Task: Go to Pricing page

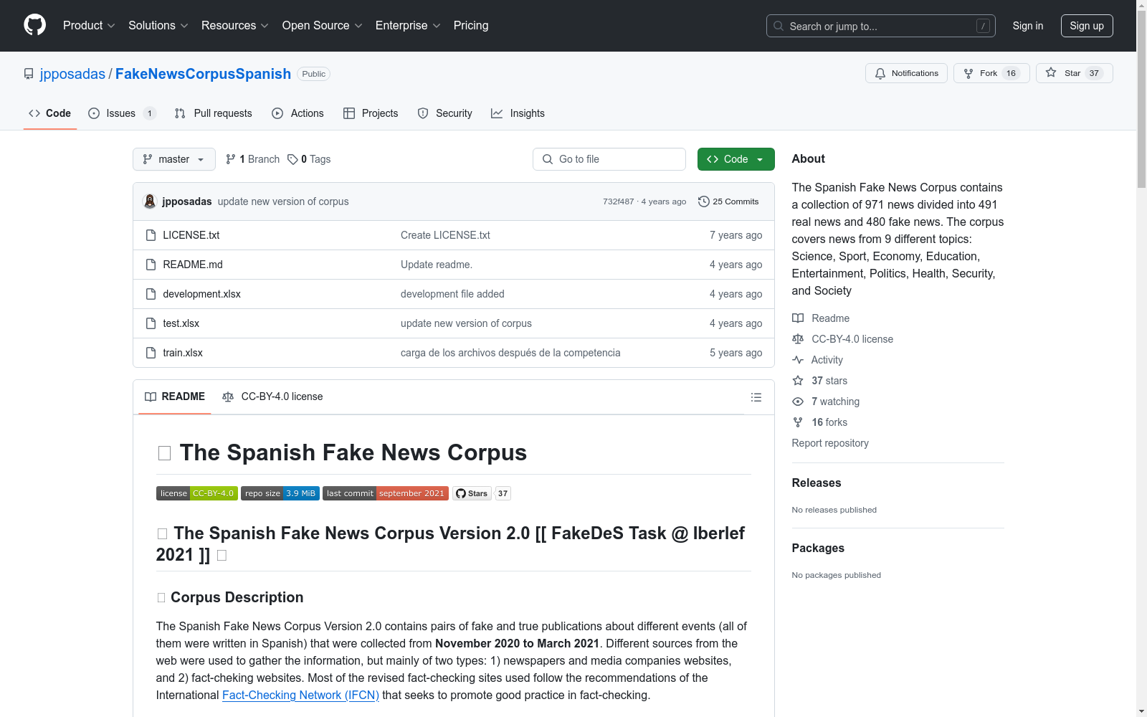Action: tap(471, 26)
